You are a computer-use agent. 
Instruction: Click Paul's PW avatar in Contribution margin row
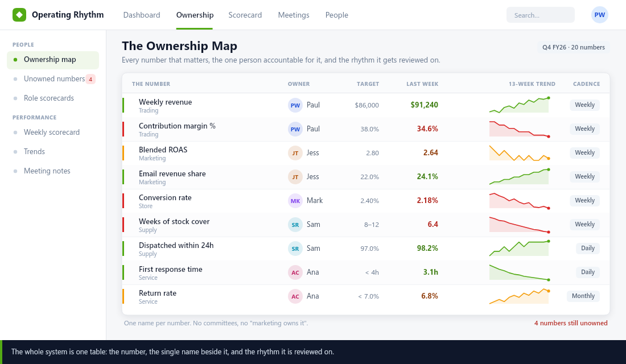click(x=295, y=129)
